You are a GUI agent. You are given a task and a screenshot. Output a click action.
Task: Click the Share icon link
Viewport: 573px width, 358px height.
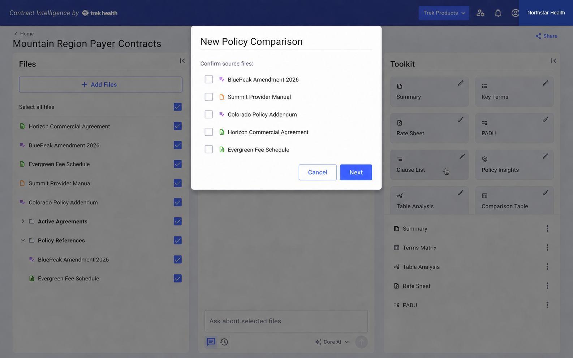(x=546, y=36)
